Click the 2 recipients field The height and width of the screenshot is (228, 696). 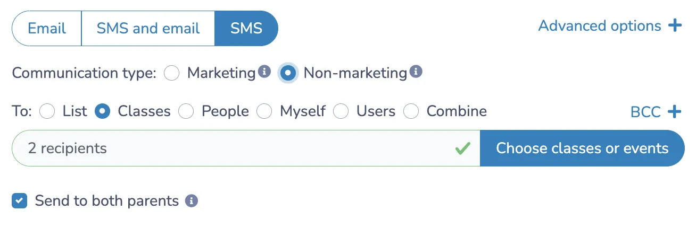click(x=246, y=148)
